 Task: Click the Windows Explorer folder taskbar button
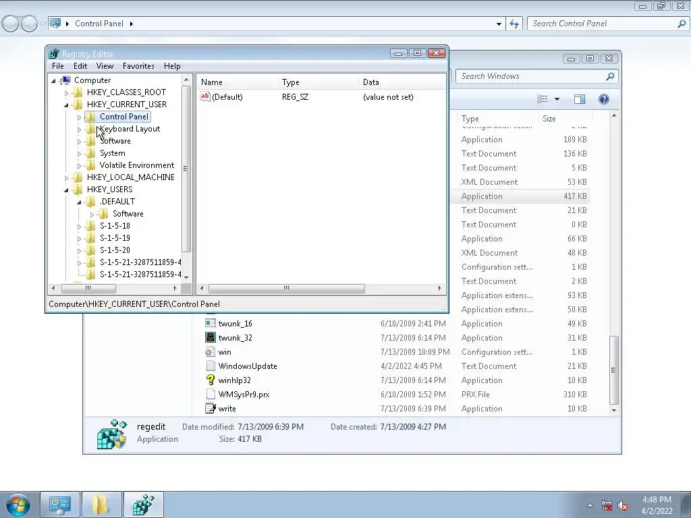(x=101, y=505)
